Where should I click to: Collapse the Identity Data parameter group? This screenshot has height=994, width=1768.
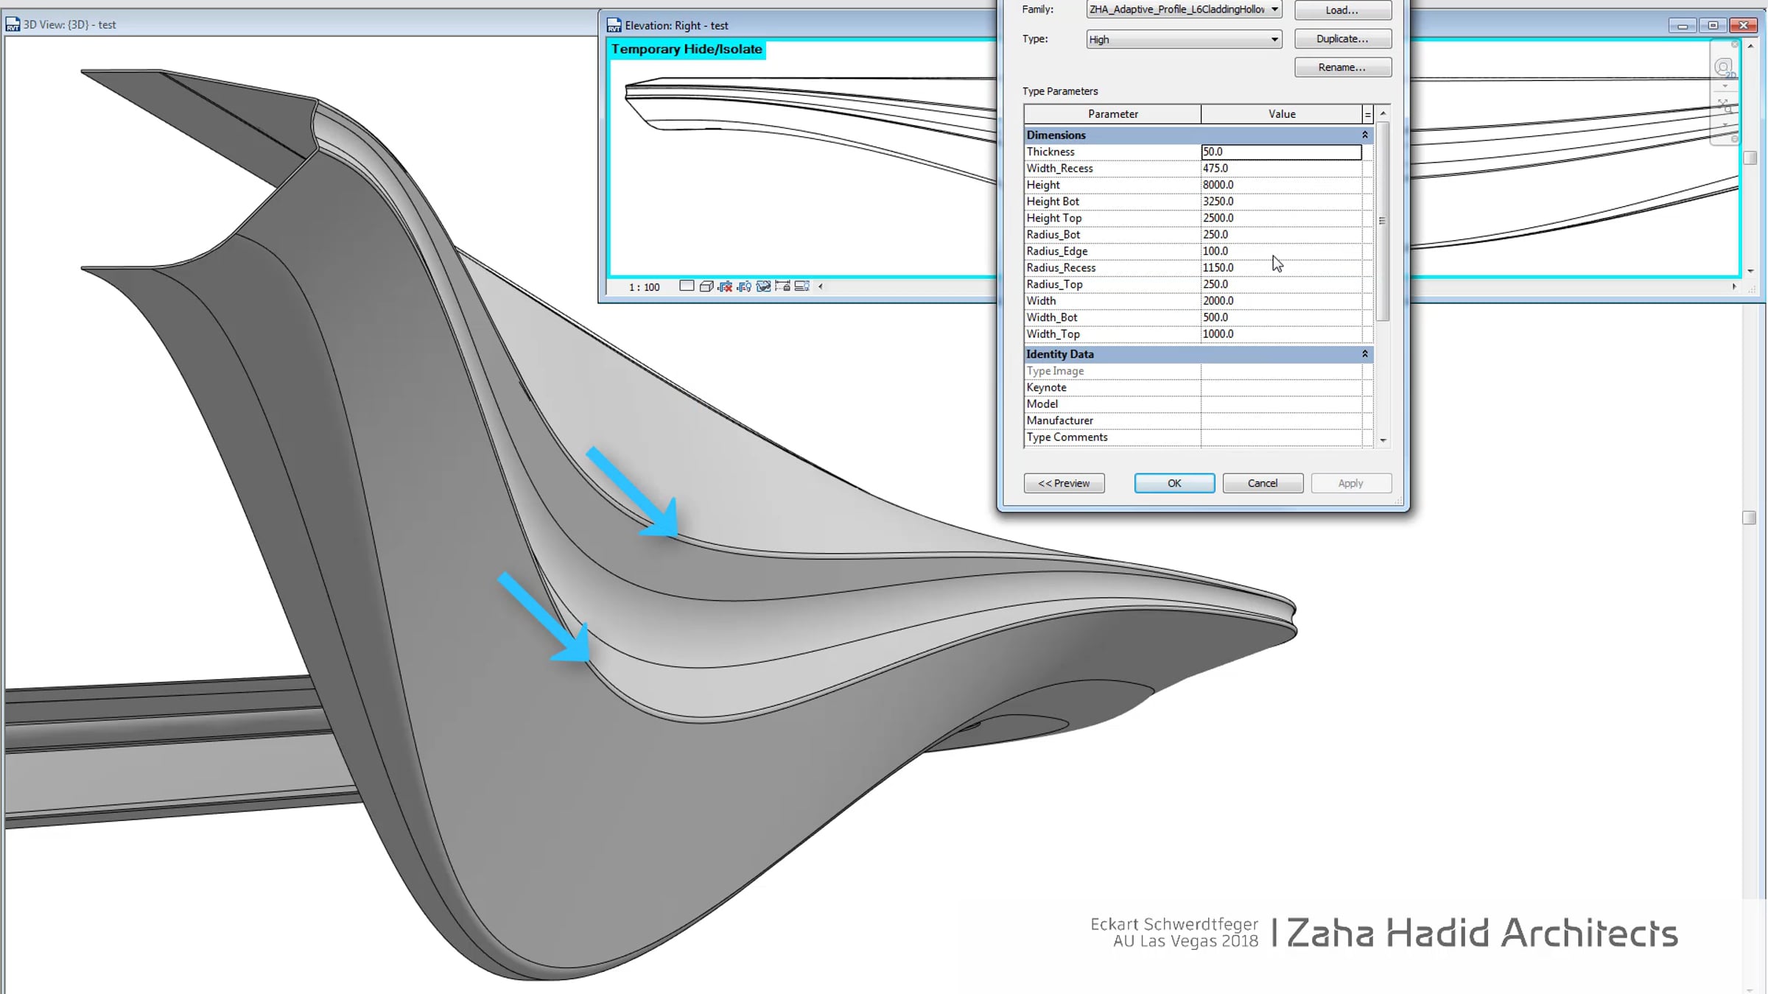point(1364,354)
